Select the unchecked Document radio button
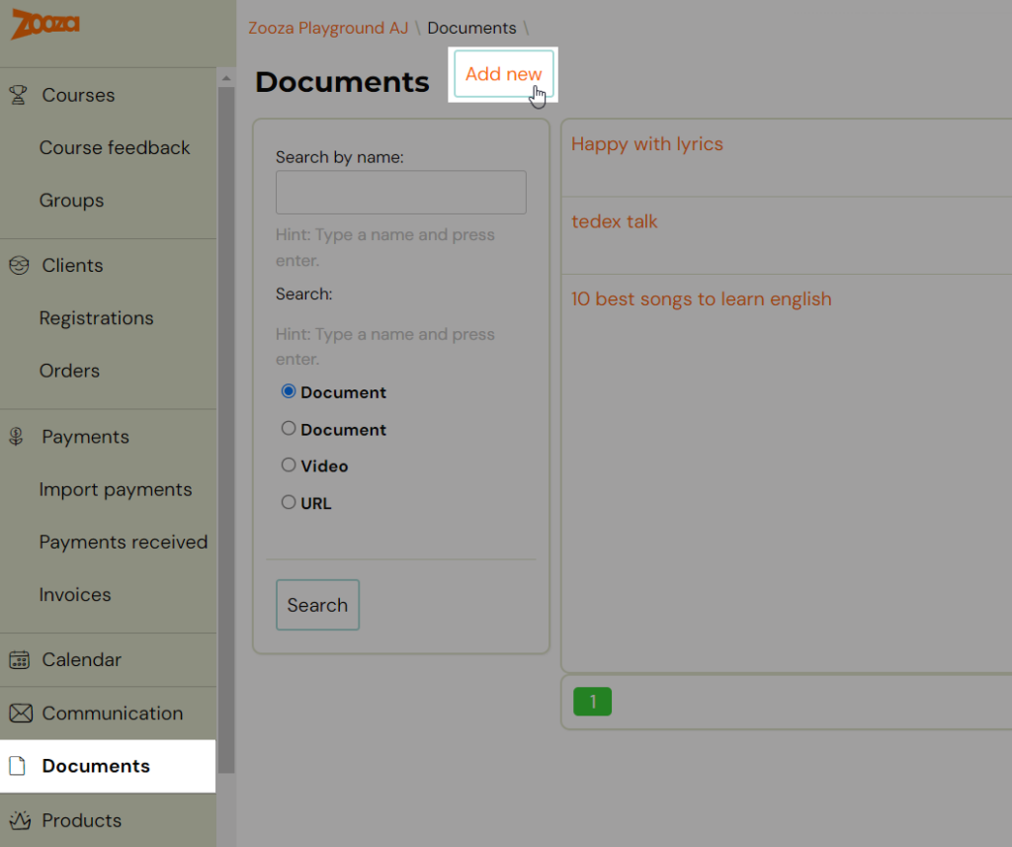Viewport: 1012px width, 847px height. pyautogui.click(x=289, y=429)
